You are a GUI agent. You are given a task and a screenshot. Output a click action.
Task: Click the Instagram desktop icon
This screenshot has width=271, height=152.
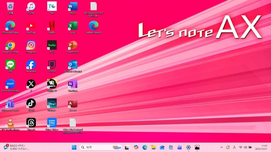click(31, 45)
